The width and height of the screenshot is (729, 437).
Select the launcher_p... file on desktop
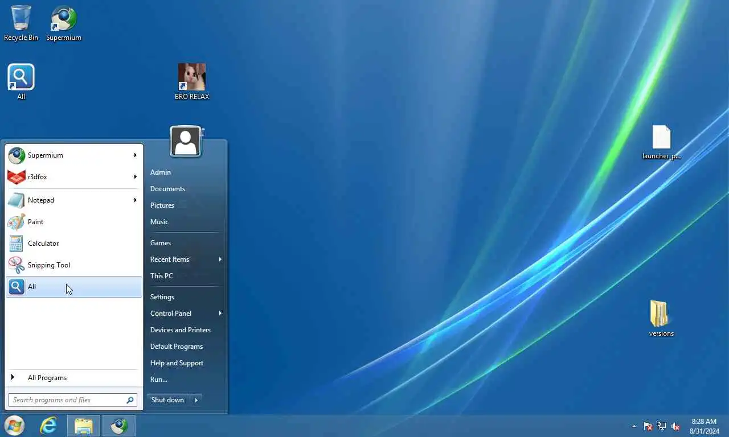(661, 142)
